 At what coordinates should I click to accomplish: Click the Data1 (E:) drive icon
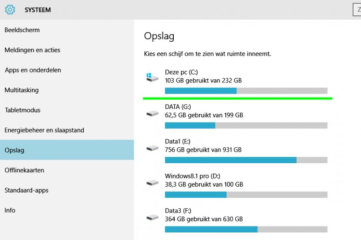152,148
